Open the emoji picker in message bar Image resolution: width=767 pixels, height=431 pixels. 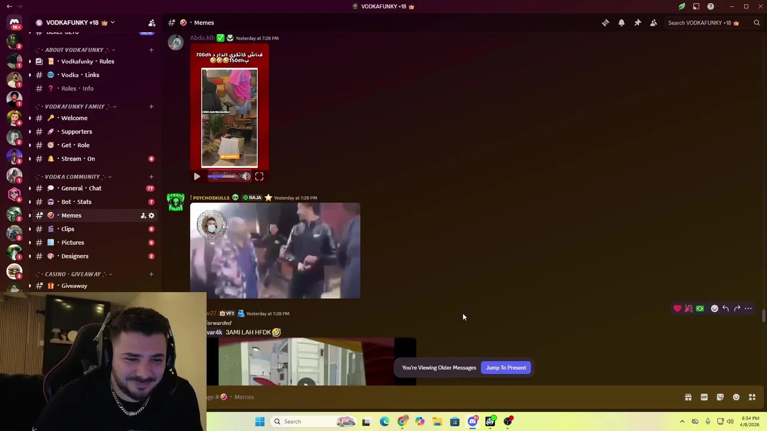736,397
